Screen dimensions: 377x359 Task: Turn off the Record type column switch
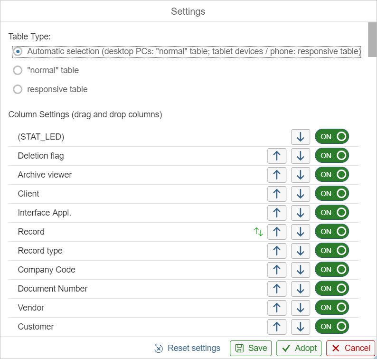click(332, 251)
